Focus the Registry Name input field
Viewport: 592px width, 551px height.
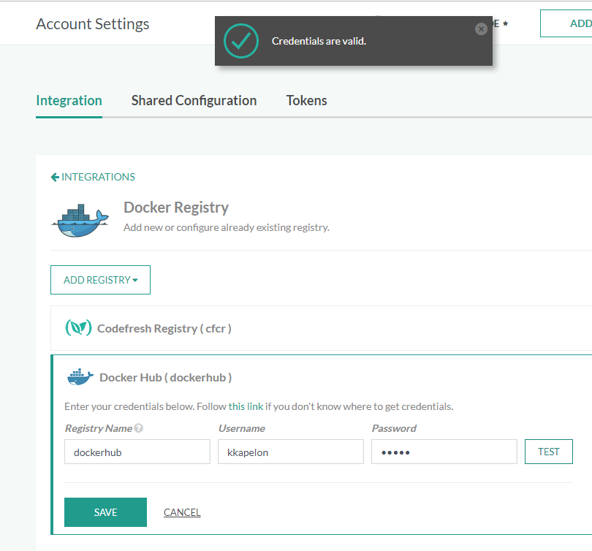[137, 452]
